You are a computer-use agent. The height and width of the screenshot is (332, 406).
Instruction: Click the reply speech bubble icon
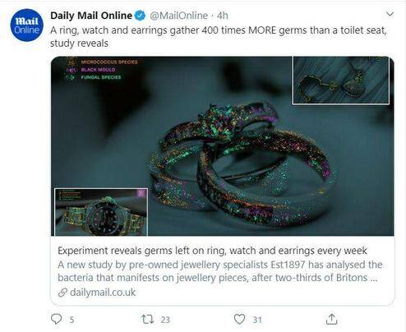pyautogui.click(x=57, y=319)
